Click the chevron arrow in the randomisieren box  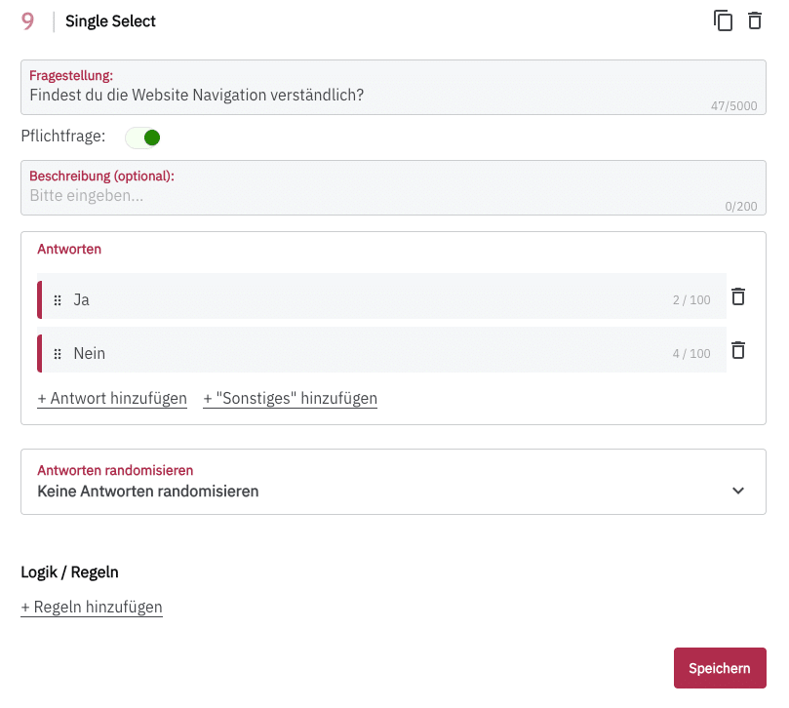[x=738, y=491]
